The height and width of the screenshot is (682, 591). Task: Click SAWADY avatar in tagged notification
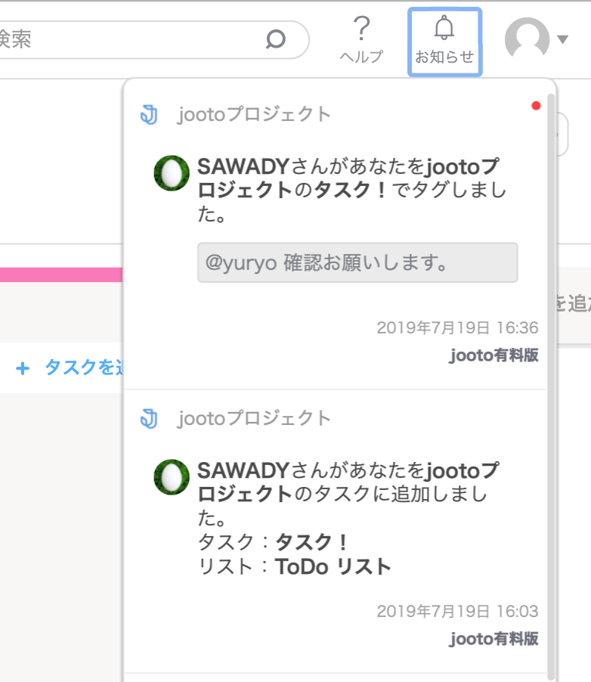tap(172, 172)
